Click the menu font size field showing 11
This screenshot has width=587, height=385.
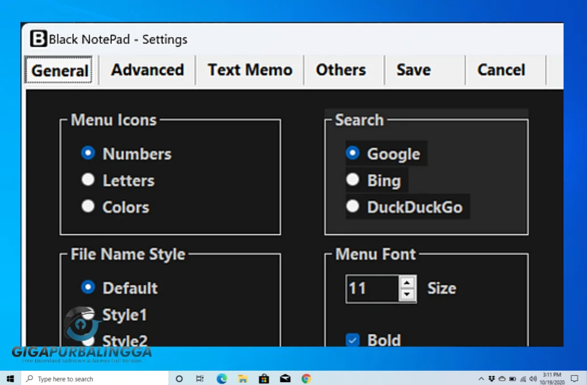[373, 288]
